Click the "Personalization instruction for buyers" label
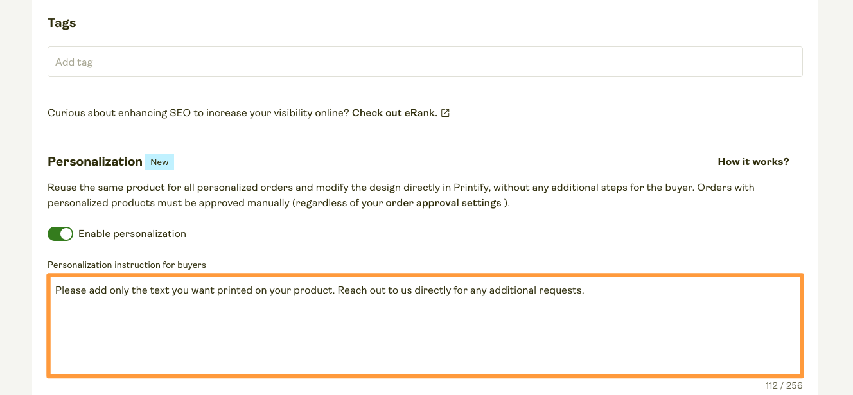Image resolution: width=853 pixels, height=395 pixels. (126, 265)
